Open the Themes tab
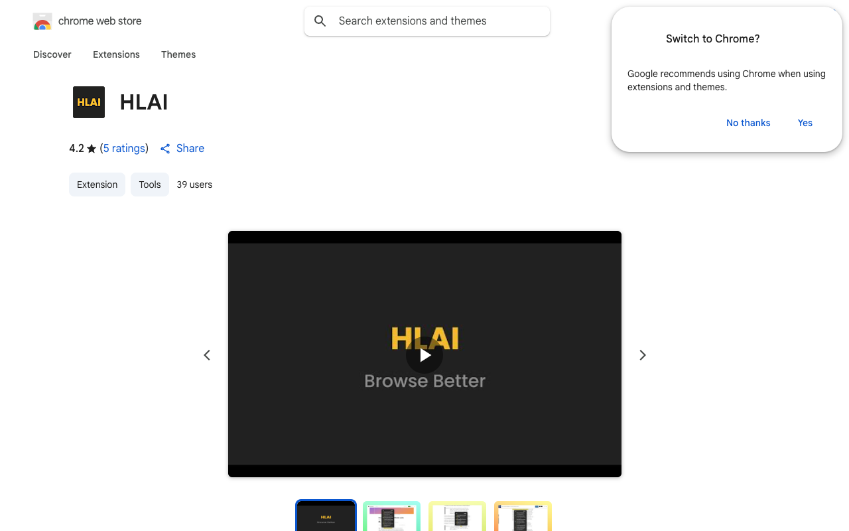849x531 pixels. (178, 54)
